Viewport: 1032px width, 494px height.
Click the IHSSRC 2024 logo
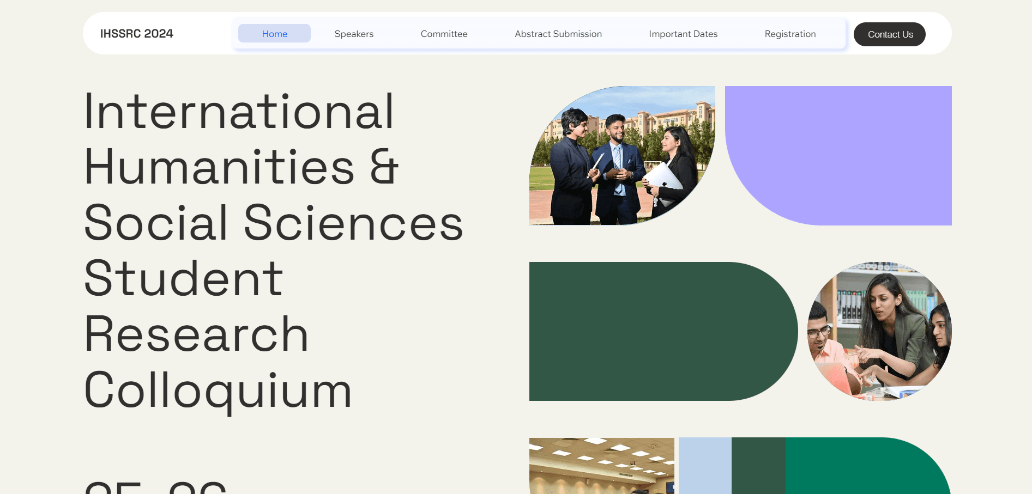pyautogui.click(x=136, y=33)
